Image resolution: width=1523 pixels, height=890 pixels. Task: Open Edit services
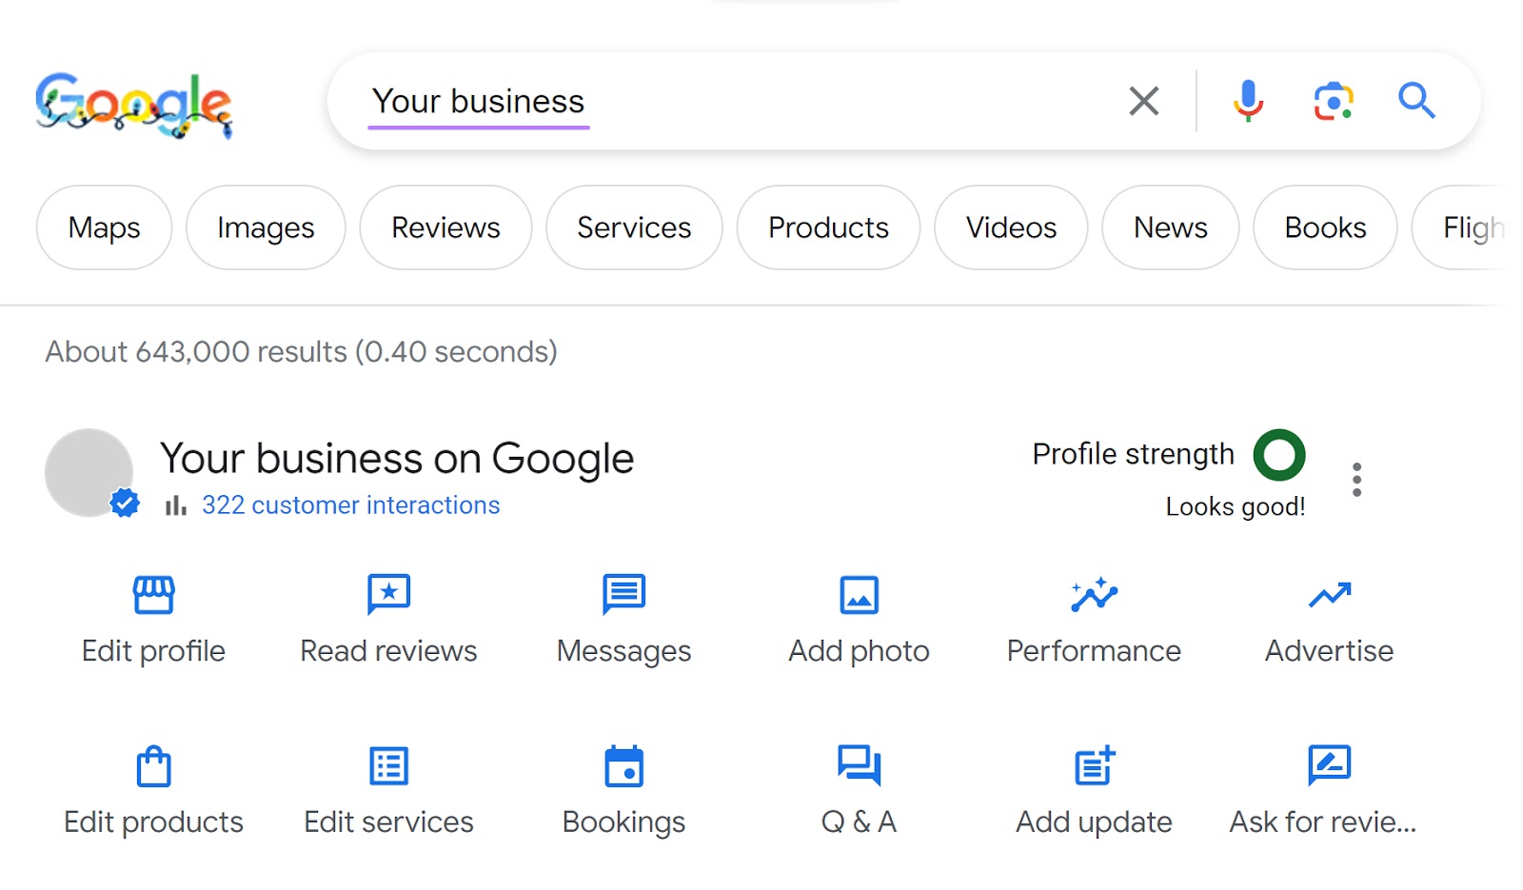point(387,790)
